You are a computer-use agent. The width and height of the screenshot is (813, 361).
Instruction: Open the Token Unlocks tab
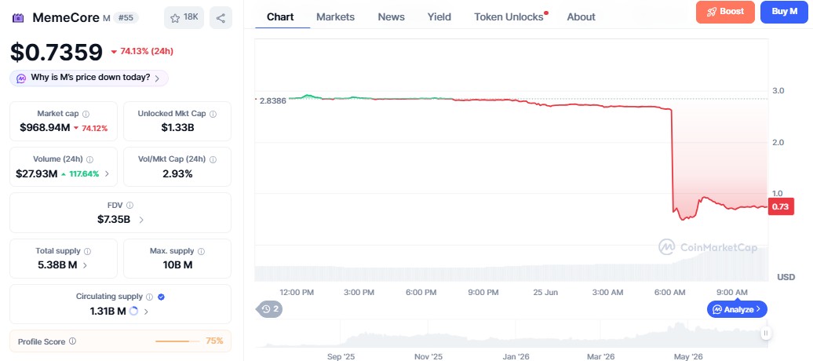pos(509,16)
